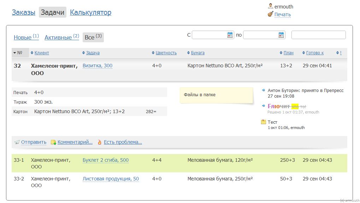Show the Новые tasks tab
This screenshot has height=203, width=360.
(x=23, y=37)
